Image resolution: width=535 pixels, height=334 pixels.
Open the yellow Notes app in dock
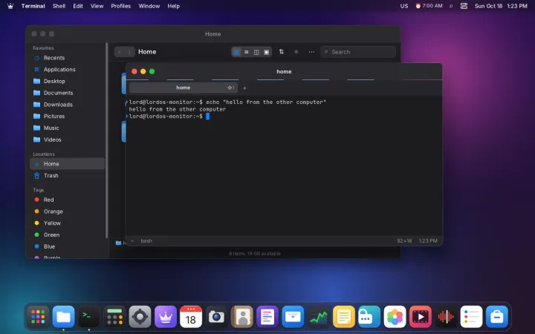tap(344, 317)
